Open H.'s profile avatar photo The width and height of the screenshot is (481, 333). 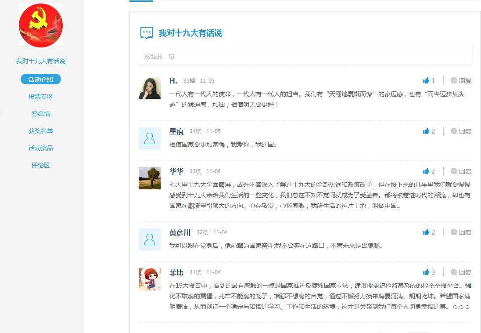150,88
